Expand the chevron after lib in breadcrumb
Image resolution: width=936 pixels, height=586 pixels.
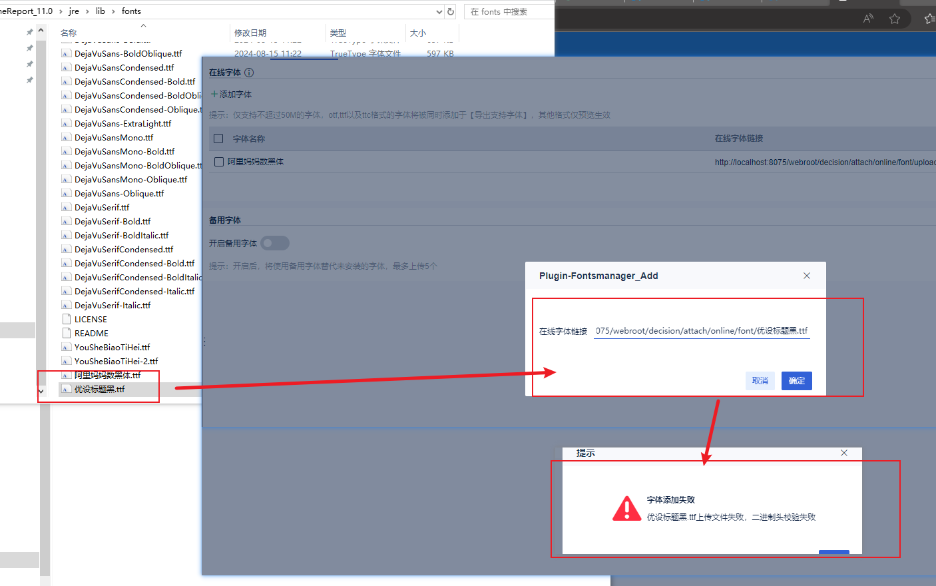click(x=113, y=11)
